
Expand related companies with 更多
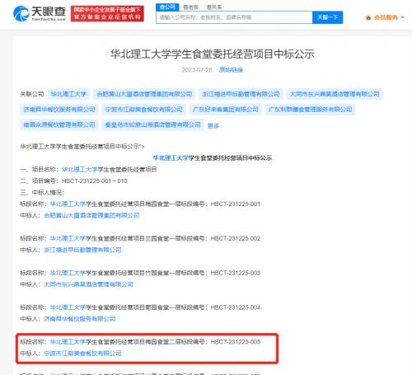tap(213, 125)
